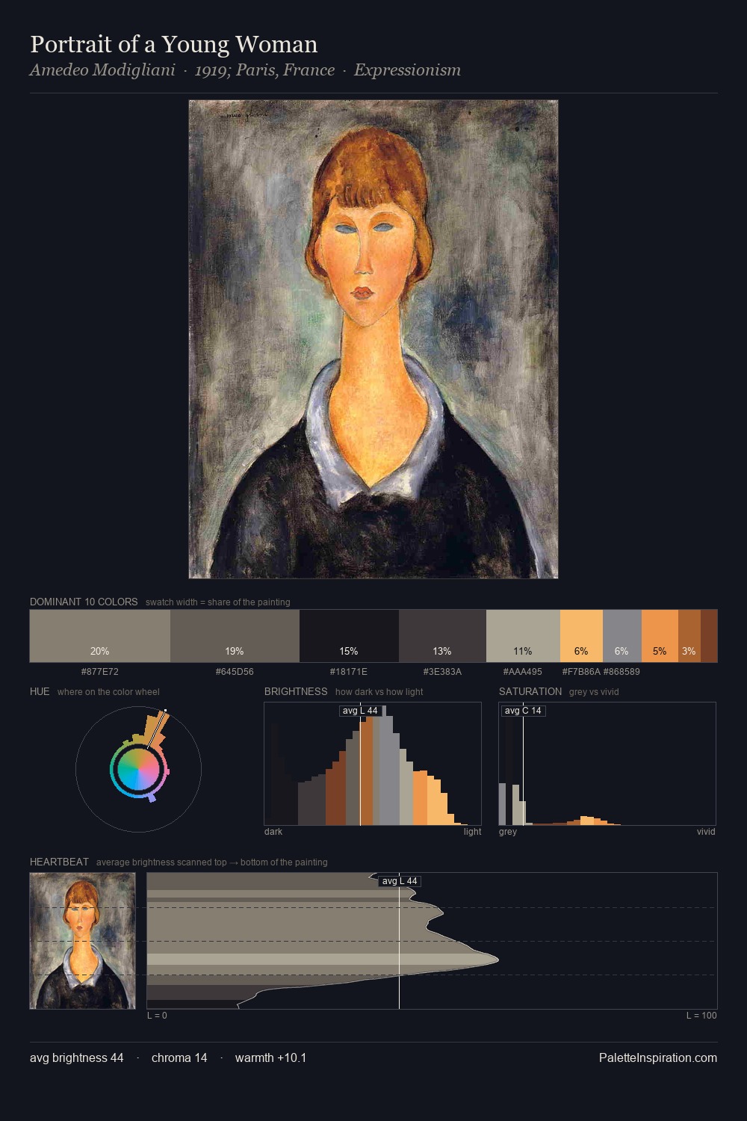This screenshot has width=747, height=1121.
Task: Click the #645D56 hex code label
Action: [235, 672]
